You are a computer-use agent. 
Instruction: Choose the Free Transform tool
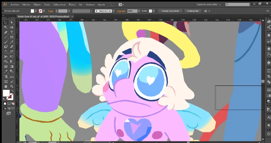point(12,56)
